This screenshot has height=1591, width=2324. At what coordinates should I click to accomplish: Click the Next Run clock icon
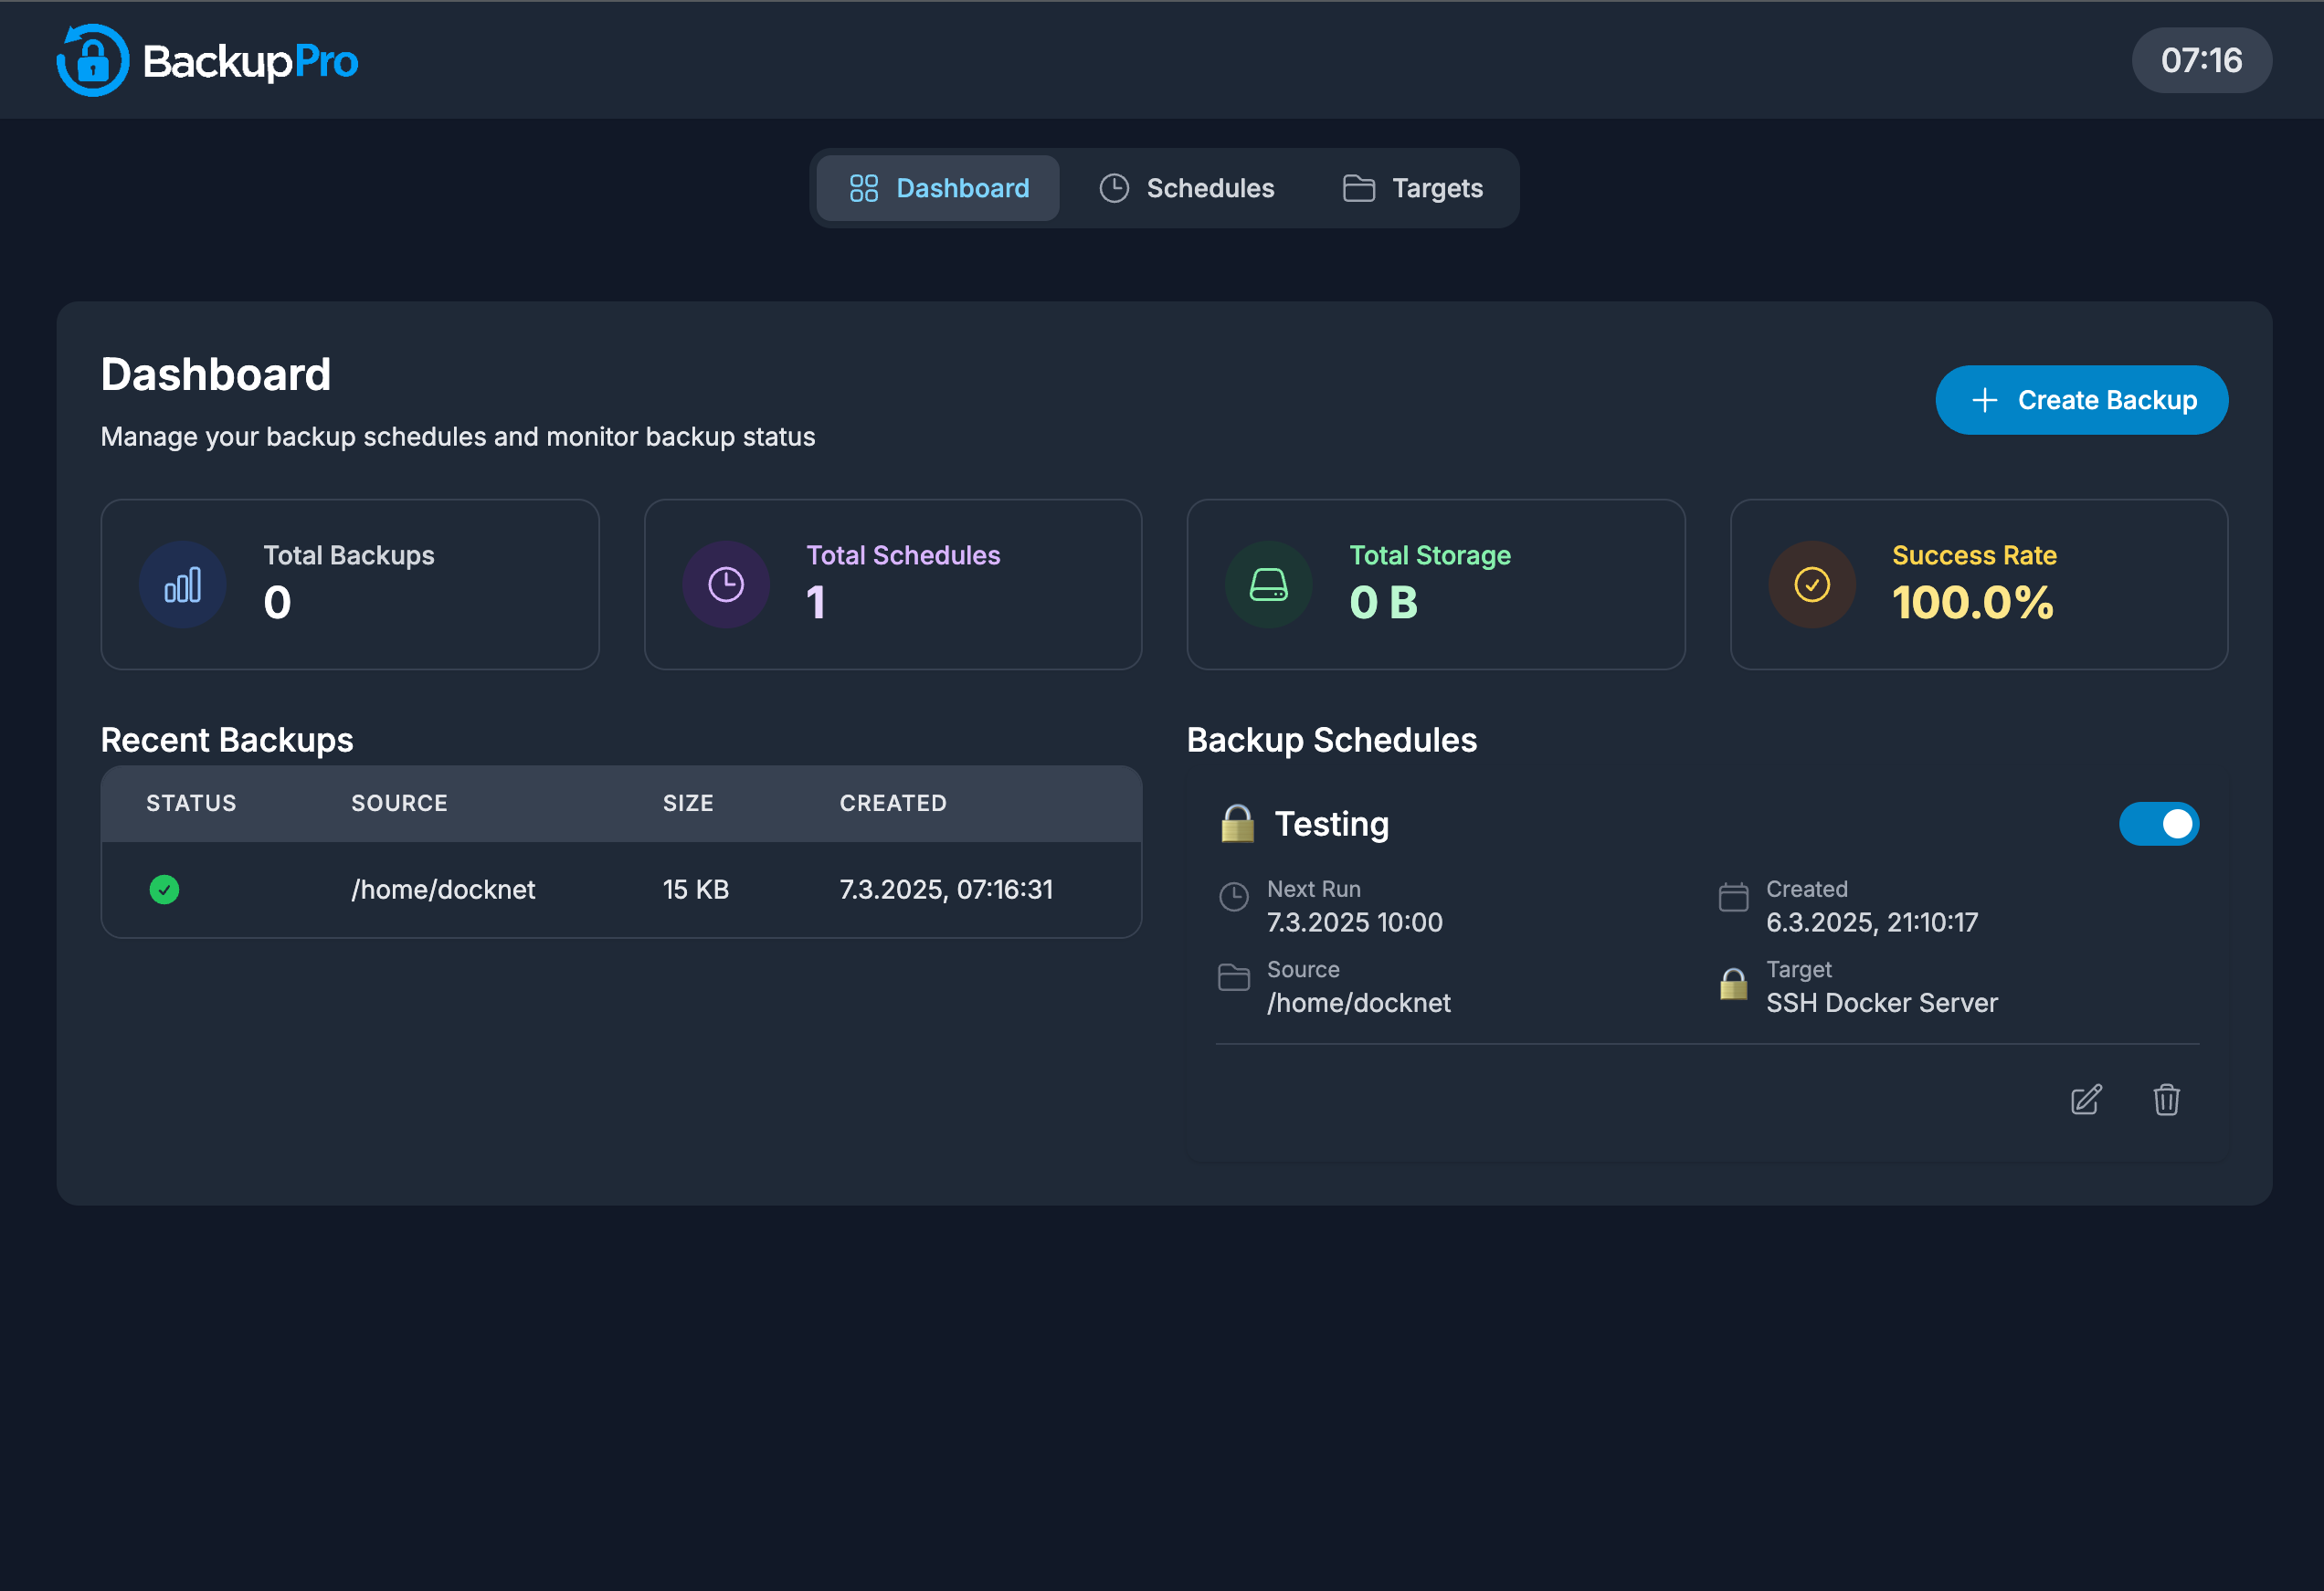click(x=1234, y=897)
